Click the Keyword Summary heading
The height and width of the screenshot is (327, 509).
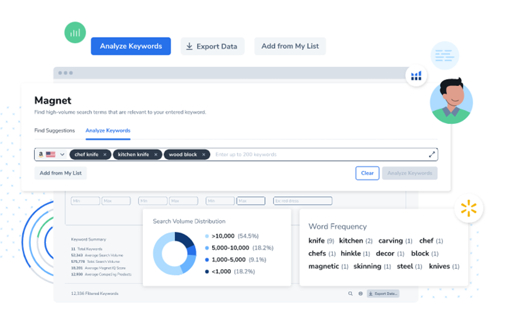(x=89, y=240)
